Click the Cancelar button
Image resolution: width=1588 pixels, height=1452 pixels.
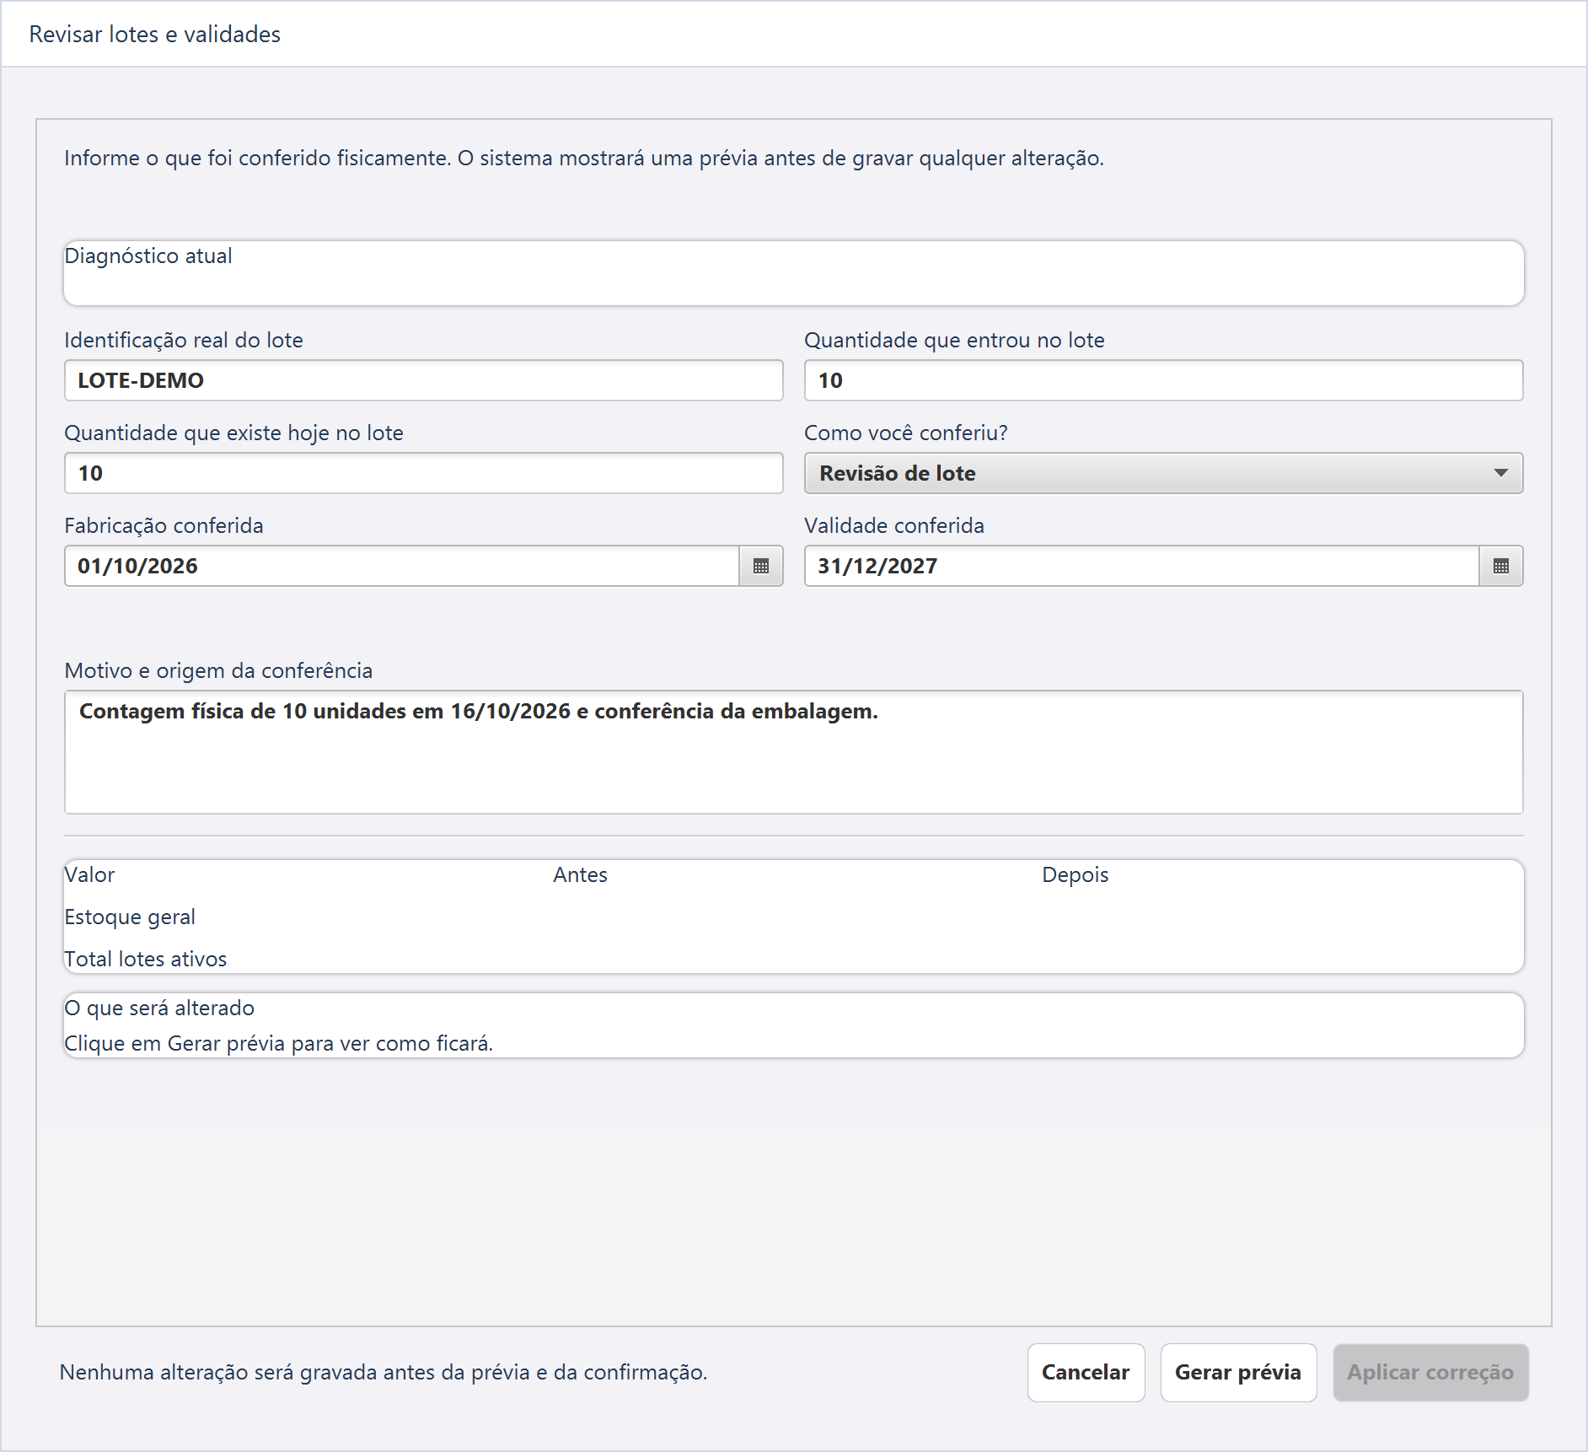1086,1372
